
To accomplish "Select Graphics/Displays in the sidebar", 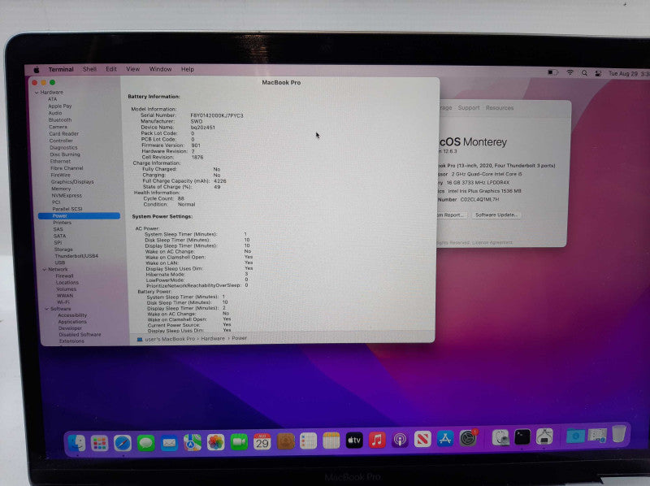I will [x=72, y=181].
